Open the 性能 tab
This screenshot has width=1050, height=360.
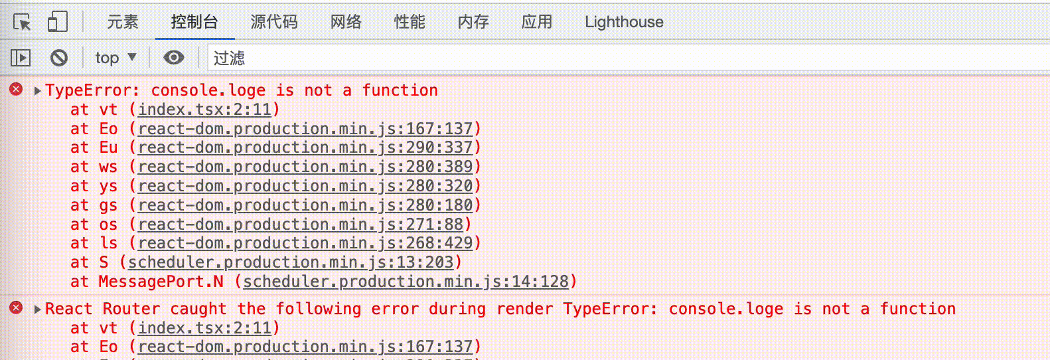[410, 22]
